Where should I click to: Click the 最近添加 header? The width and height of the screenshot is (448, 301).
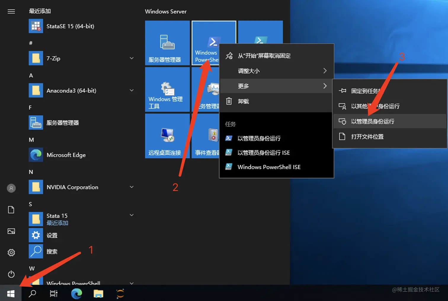(40, 11)
